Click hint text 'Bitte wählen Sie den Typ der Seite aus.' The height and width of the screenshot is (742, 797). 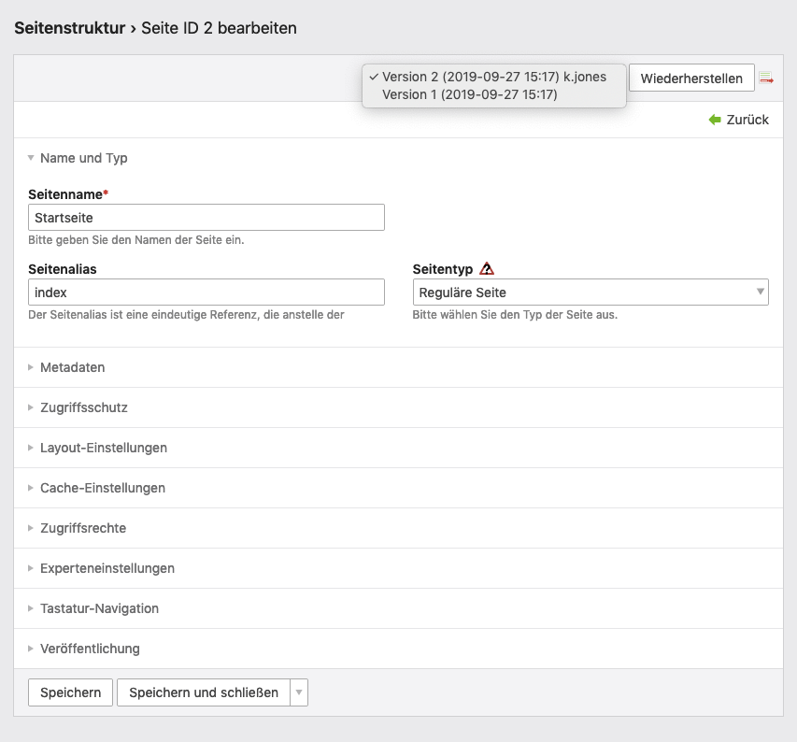[515, 315]
